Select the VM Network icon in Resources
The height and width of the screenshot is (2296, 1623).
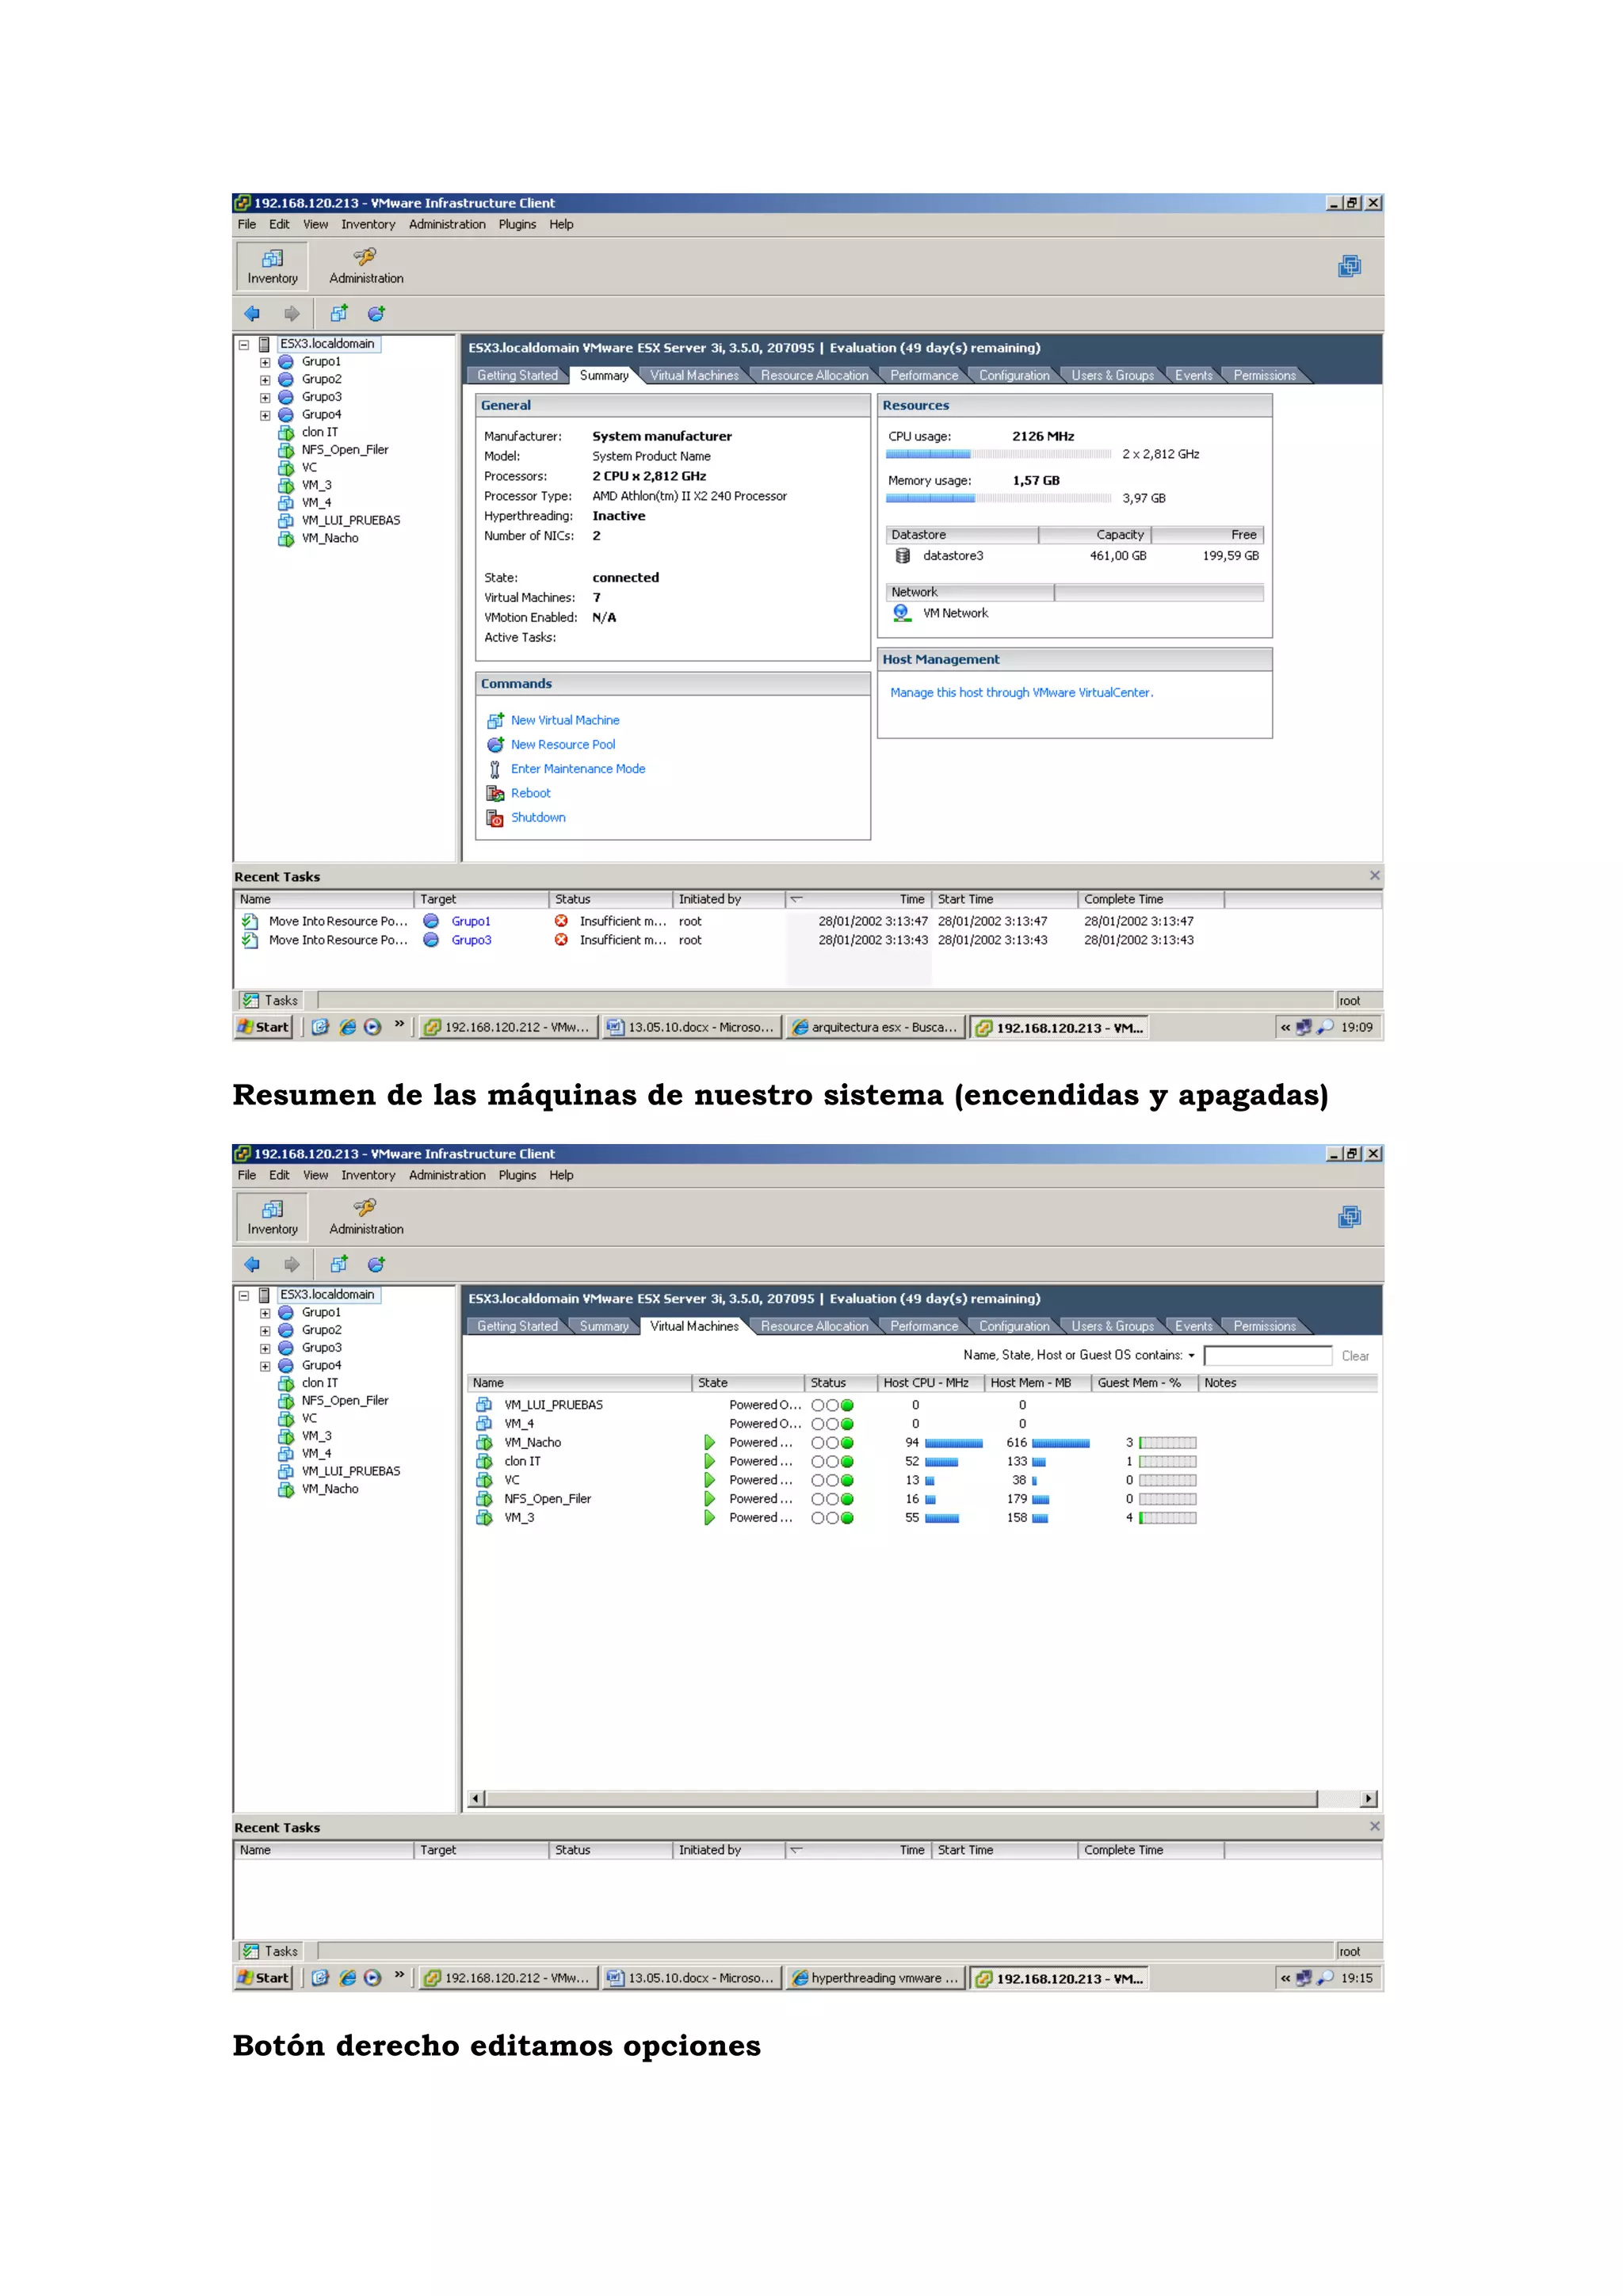(901, 613)
